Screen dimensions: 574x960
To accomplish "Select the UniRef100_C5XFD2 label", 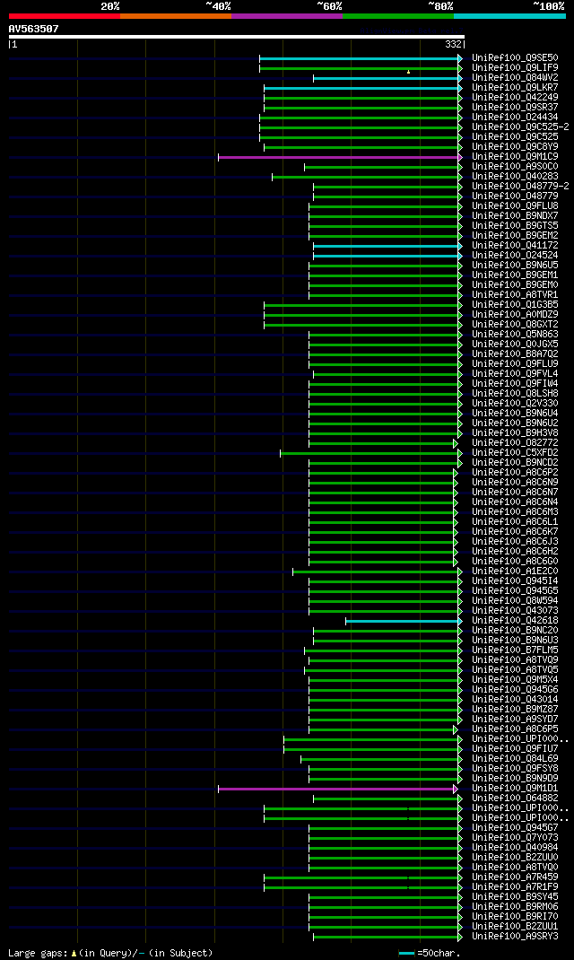I will (515, 453).
